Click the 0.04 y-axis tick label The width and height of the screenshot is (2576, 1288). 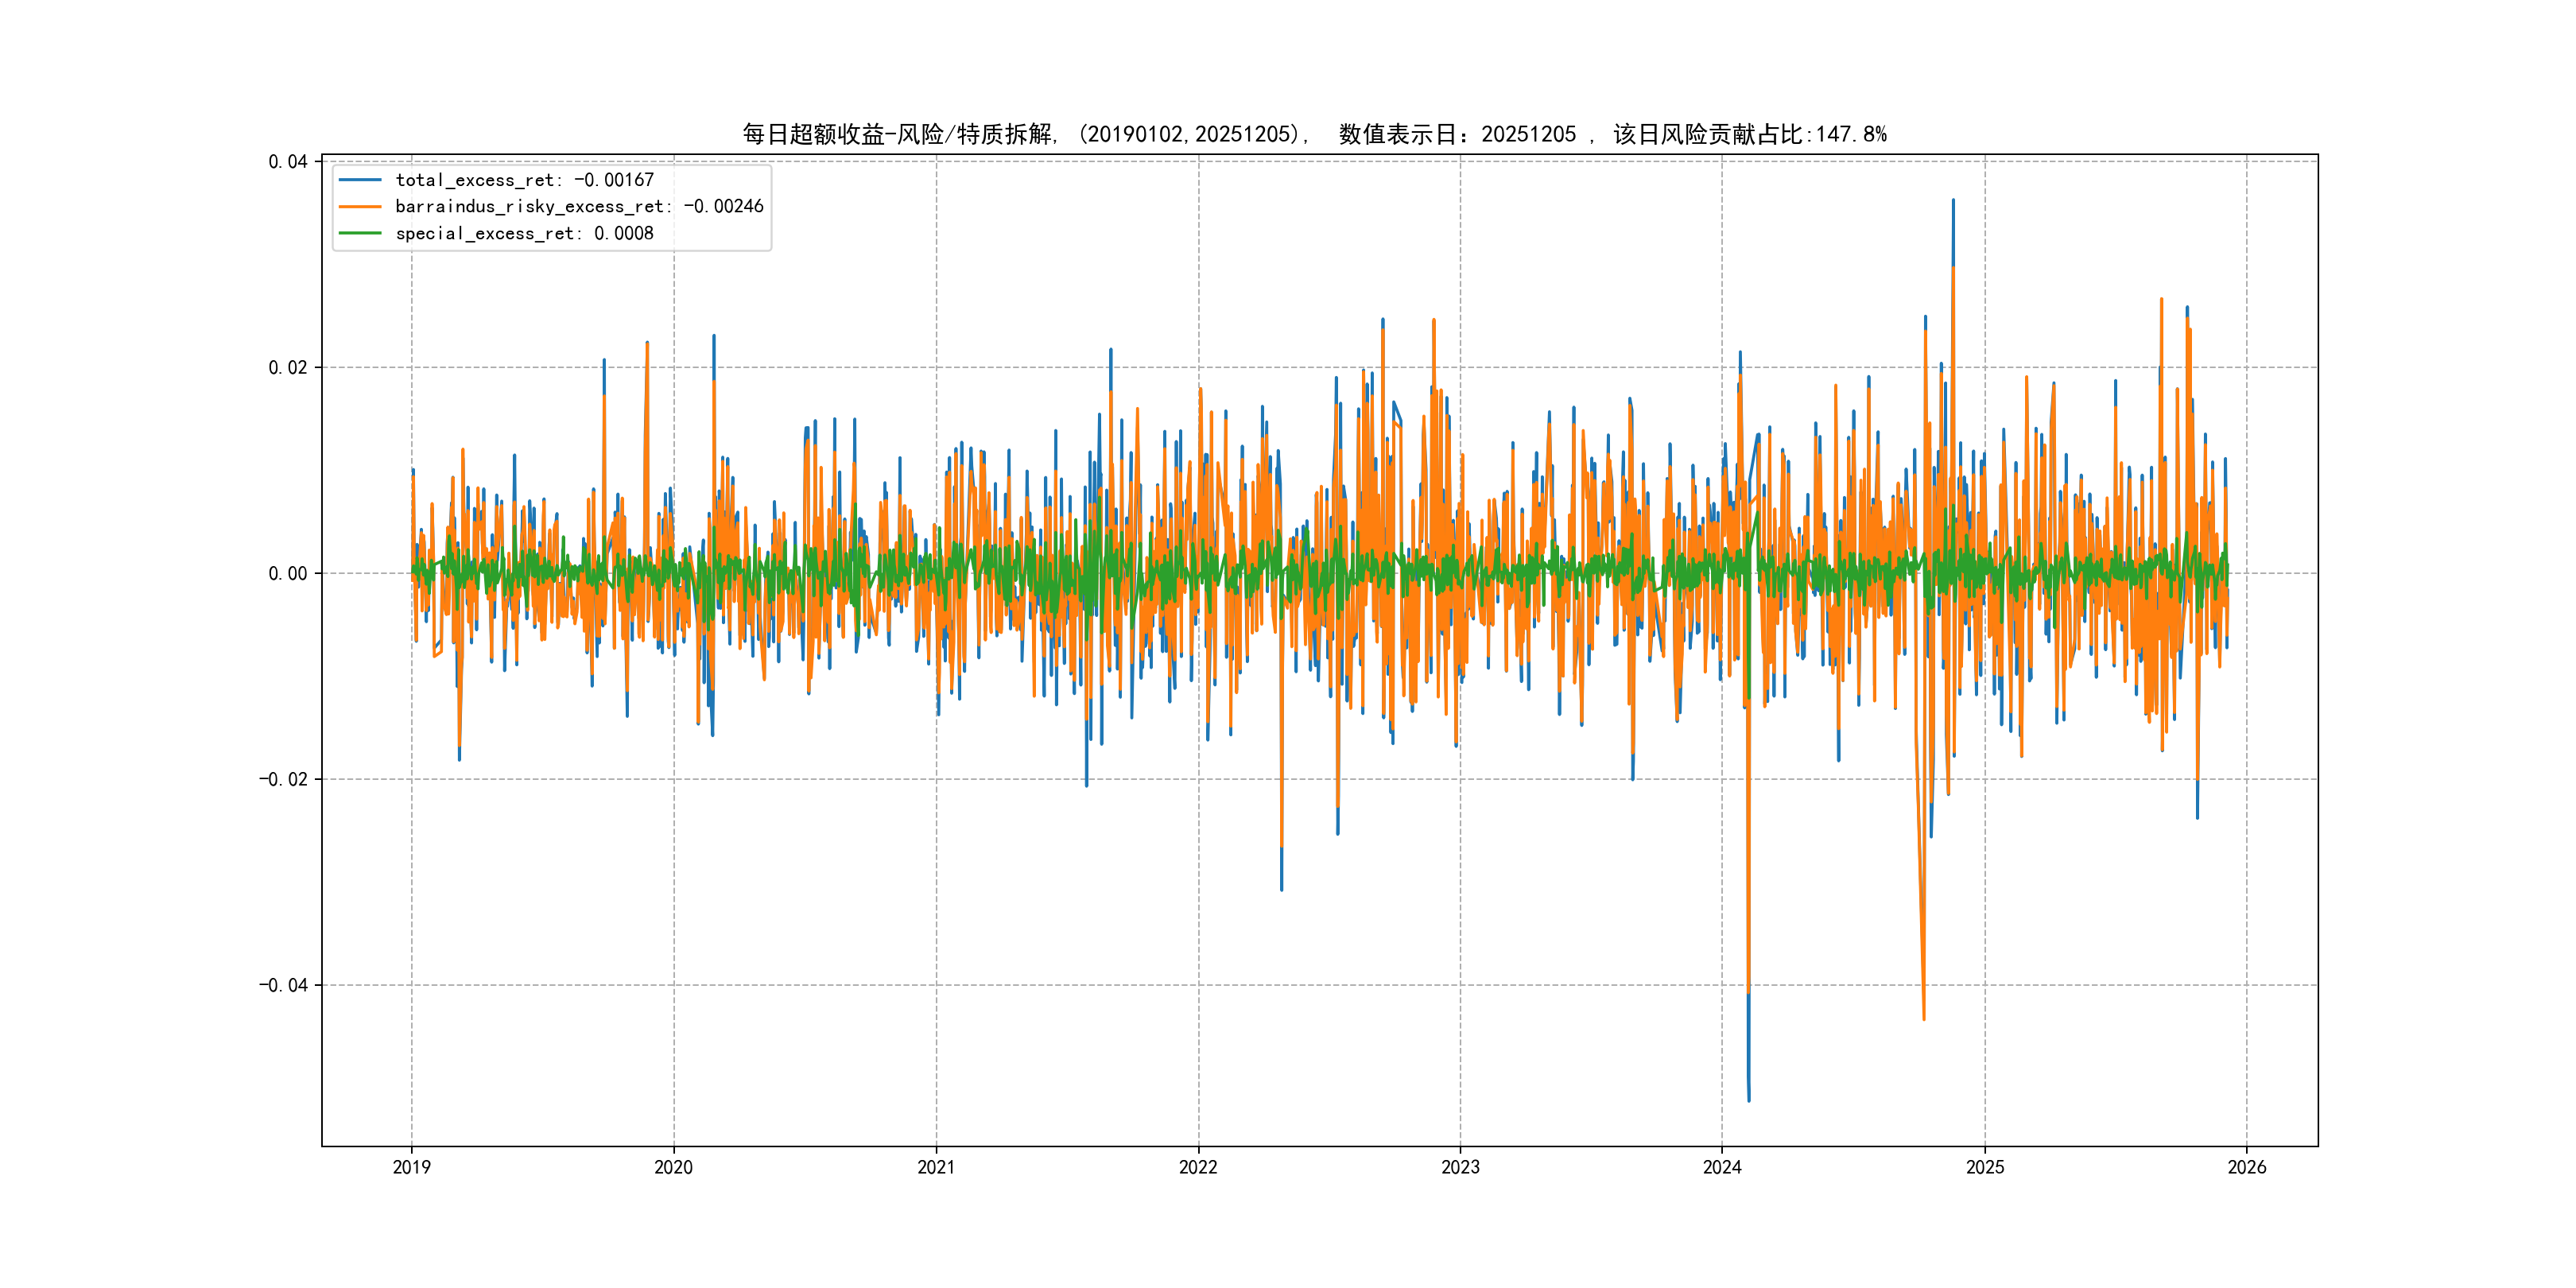(287, 162)
